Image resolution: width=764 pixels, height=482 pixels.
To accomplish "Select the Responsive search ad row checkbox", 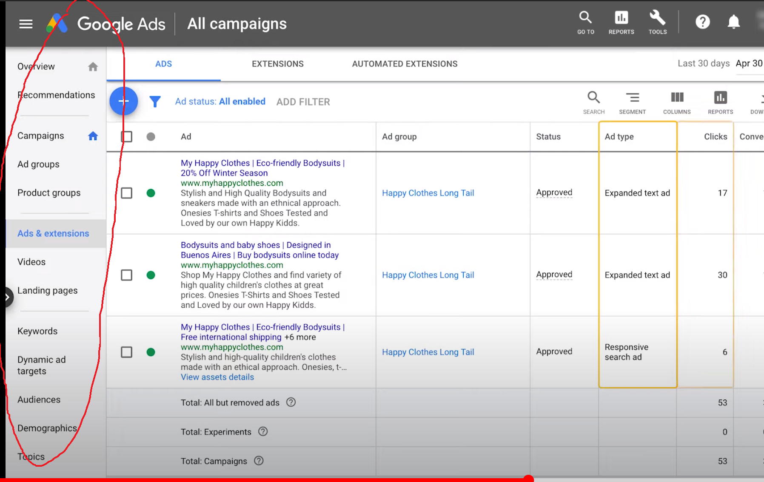I will (126, 352).
